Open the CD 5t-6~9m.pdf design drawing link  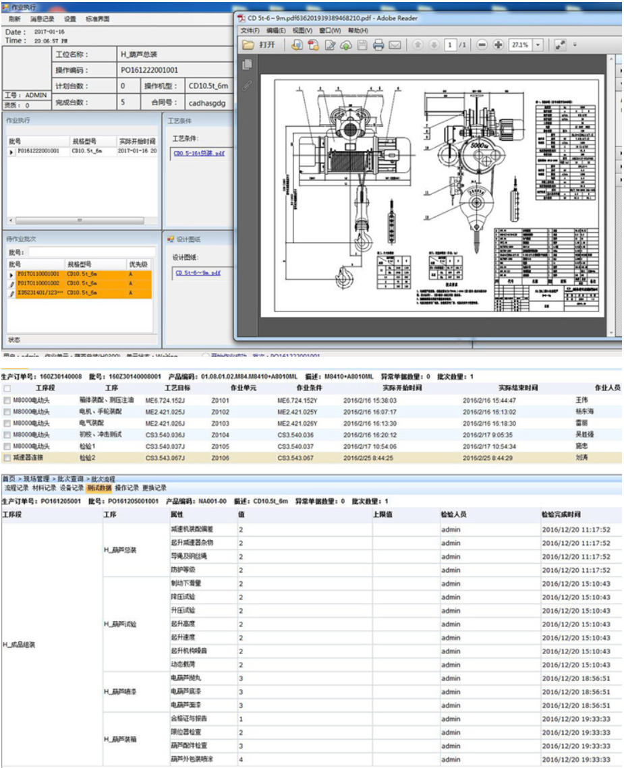pos(198,273)
